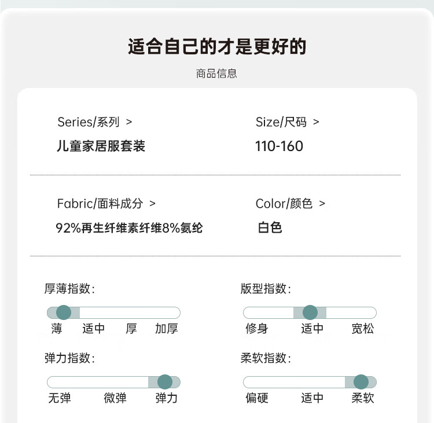Select 偏硬 on softness scale
434x423 pixels.
pyautogui.click(x=257, y=398)
